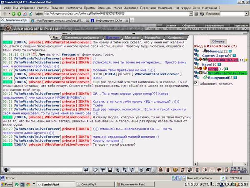The width and height of the screenshot is (250, 188).
Task: Click the Chrome icon in quick launch
Action: [28, 184]
